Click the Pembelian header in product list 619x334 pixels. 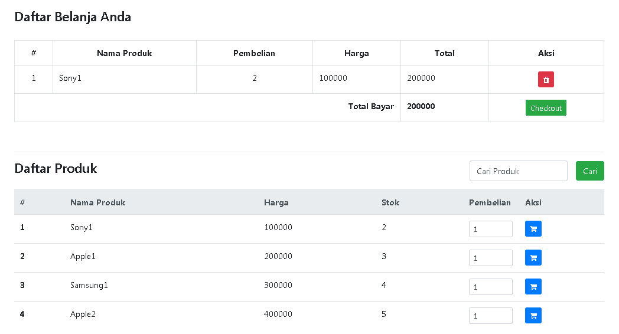pos(490,202)
